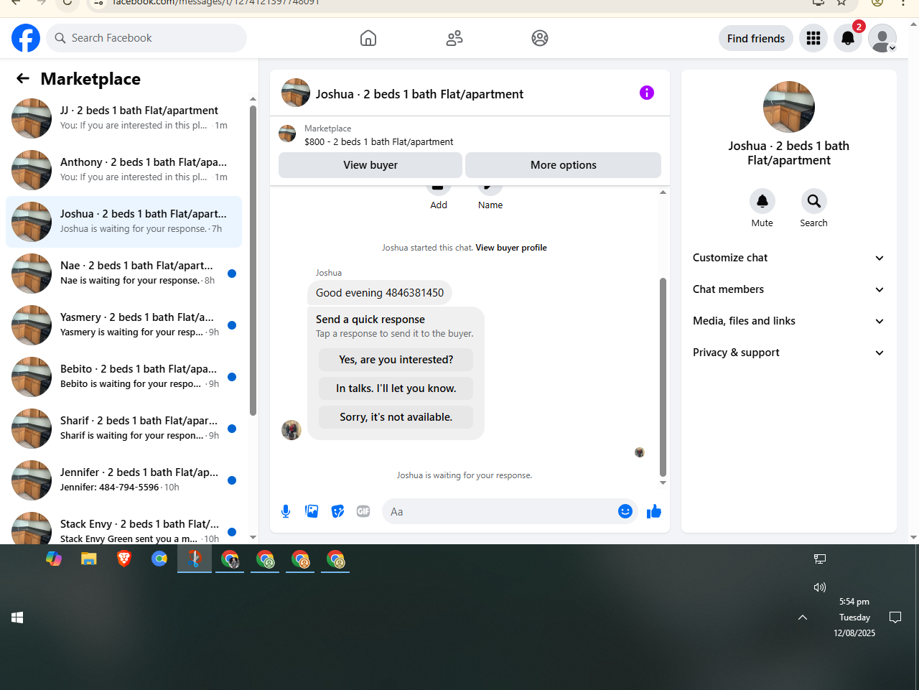Send quick reply "Sorry, it's not available."
919x690 pixels.
click(396, 417)
